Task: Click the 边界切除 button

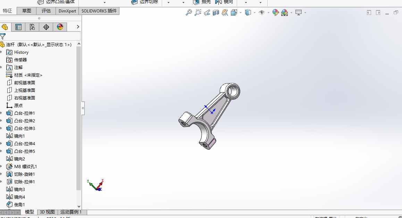Action: click(145, 2)
